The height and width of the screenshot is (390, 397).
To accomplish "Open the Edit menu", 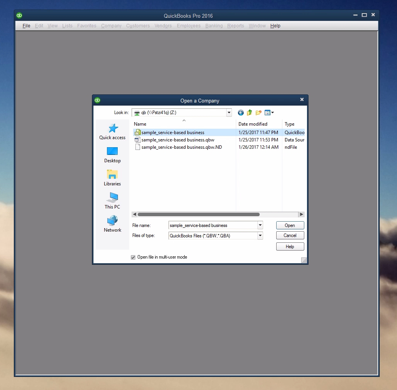I will tap(39, 26).
